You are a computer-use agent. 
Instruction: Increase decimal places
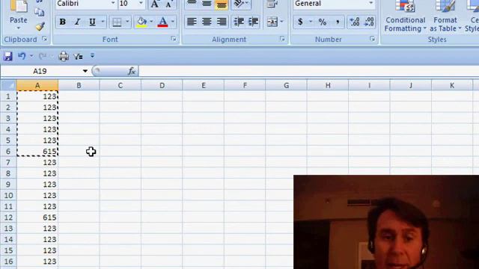coord(355,22)
